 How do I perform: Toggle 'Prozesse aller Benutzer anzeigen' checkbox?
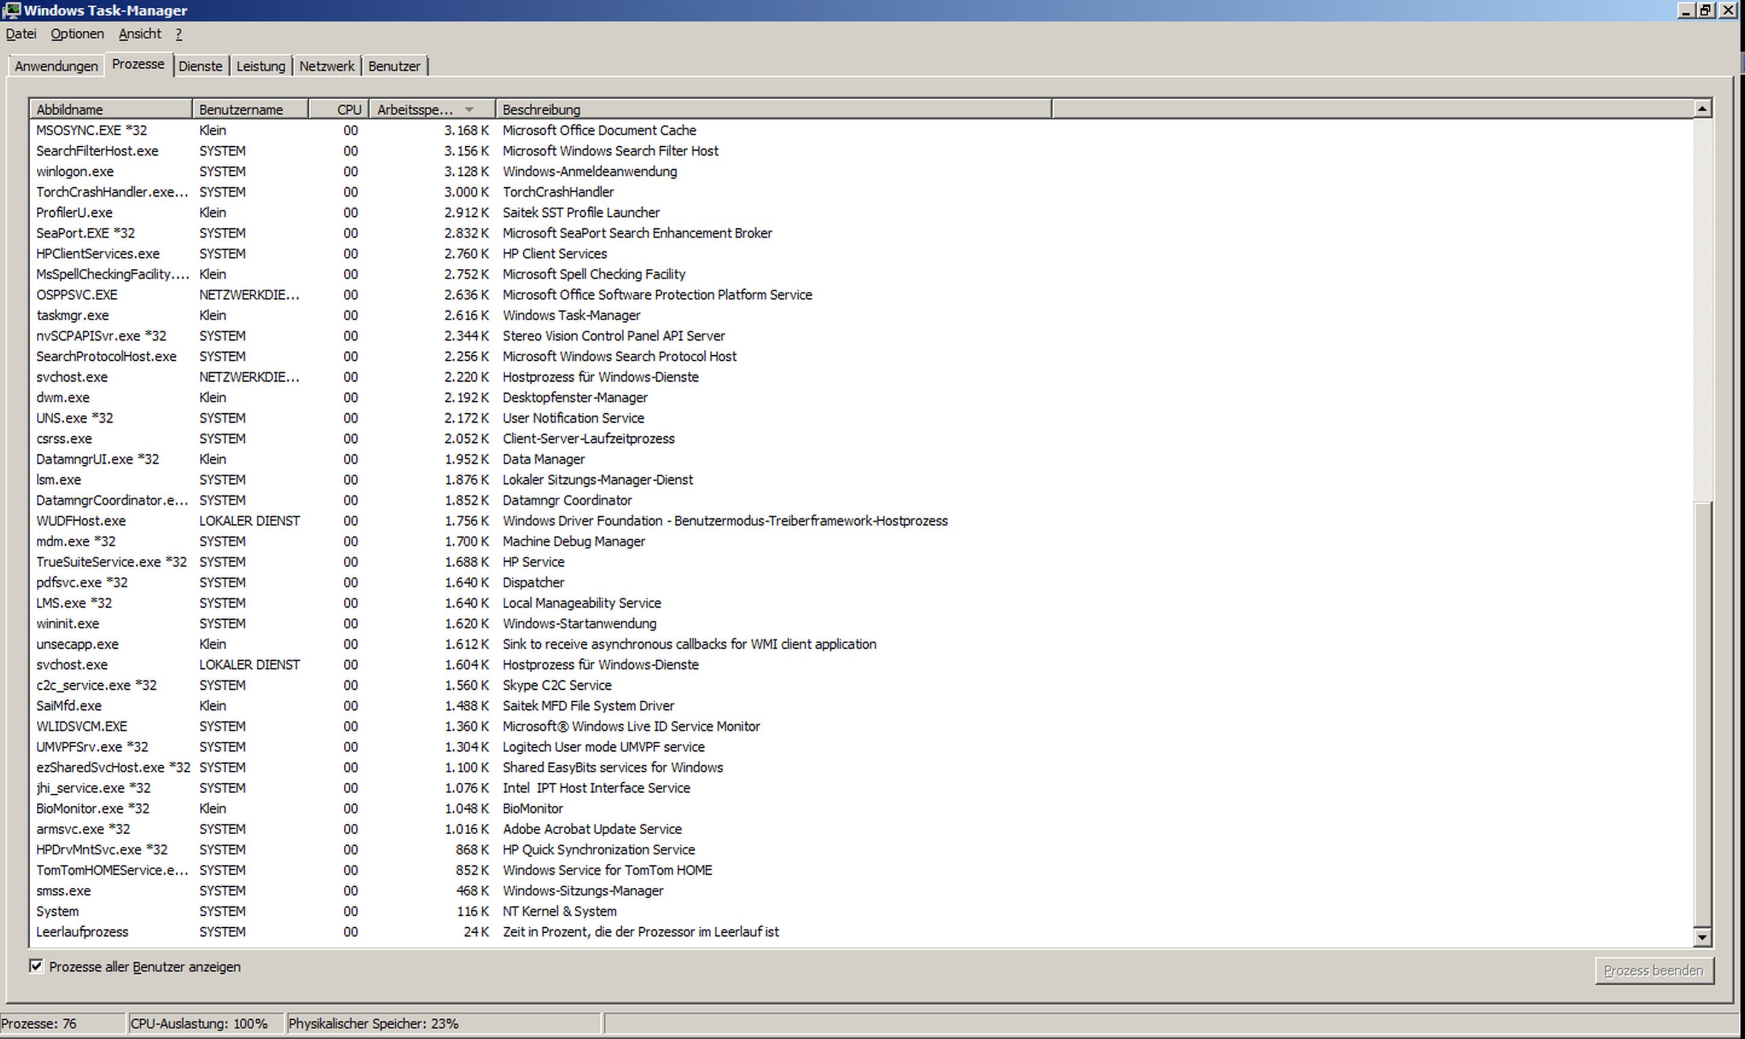tap(36, 966)
